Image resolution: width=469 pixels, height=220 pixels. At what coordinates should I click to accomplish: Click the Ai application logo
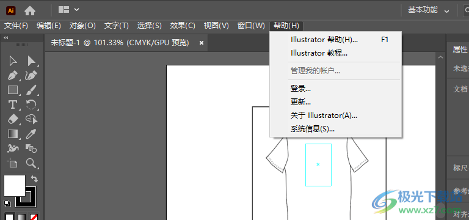(x=11, y=11)
